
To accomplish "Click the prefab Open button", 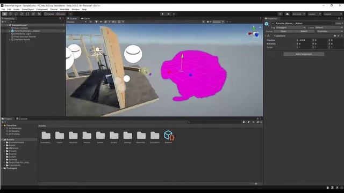I will click(283, 31).
